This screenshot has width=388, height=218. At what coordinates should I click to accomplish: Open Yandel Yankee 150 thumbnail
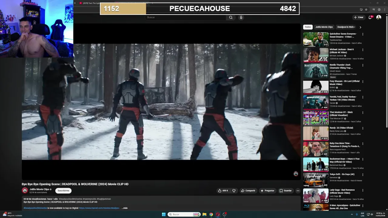coord(316,102)
